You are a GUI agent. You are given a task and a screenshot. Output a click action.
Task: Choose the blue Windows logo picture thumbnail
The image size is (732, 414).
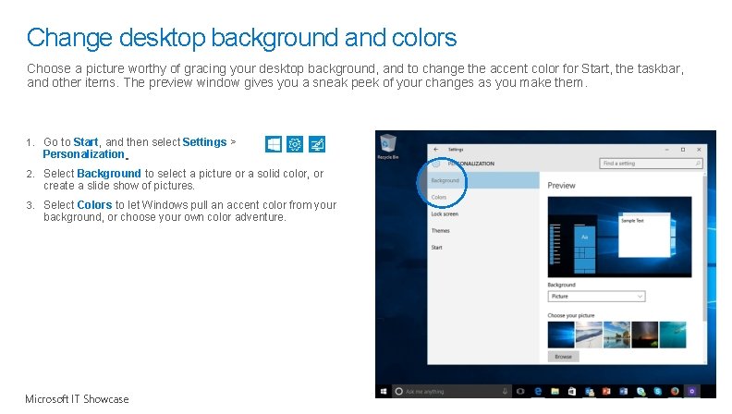coord(561,335)
